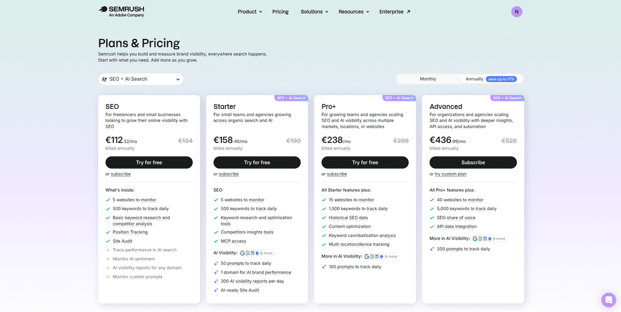Viewport: 621px width, 312px height.
Task: Click the €436.99/mo Advanced price
Action: [447, 140]
